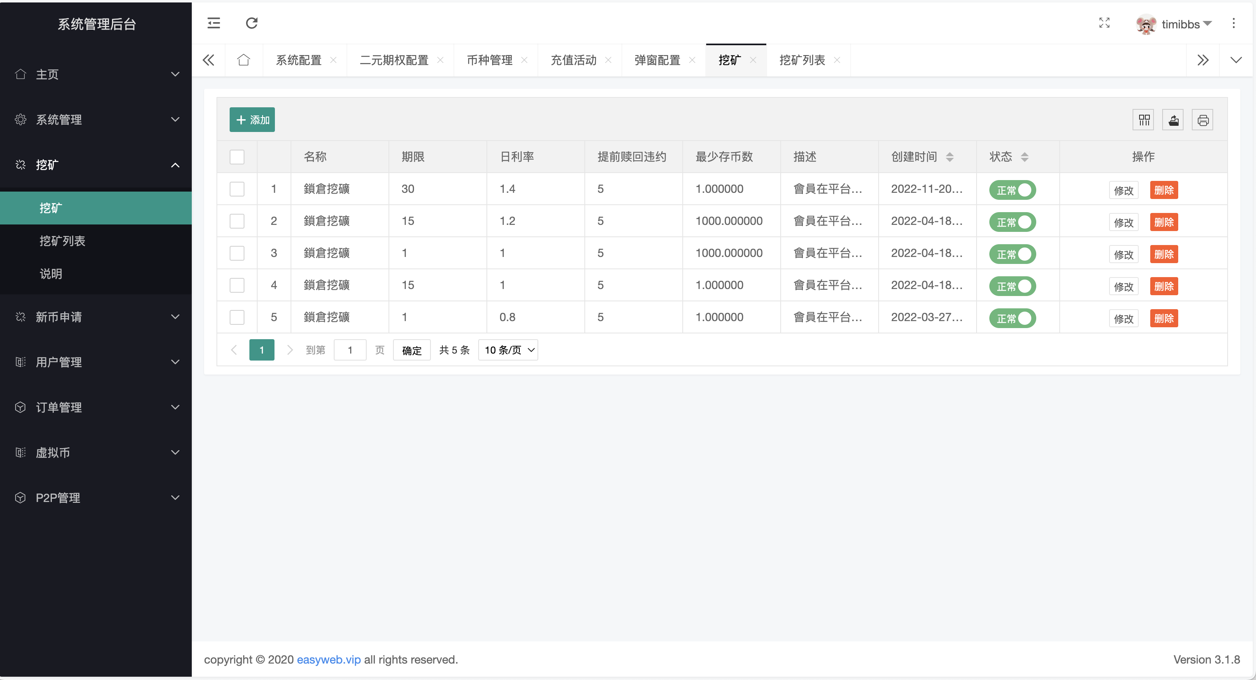Click the 添加 button to add record

point(252,119)
